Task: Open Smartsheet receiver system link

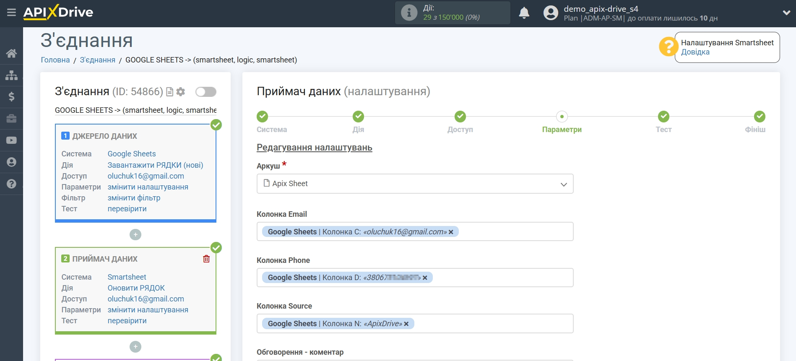Action: tap(127, 277)
